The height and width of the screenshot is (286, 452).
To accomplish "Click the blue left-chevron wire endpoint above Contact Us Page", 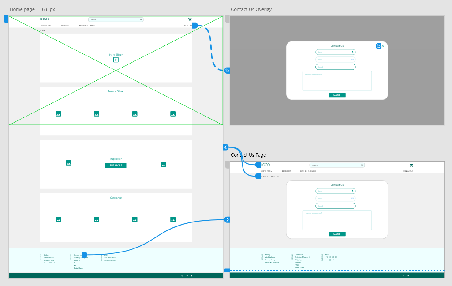I will pyautogui.click(x=226, y=147).
